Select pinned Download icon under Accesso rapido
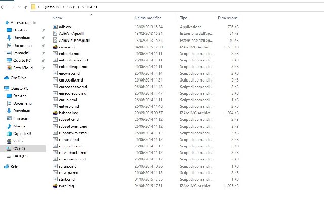 [x=9, y=38]
